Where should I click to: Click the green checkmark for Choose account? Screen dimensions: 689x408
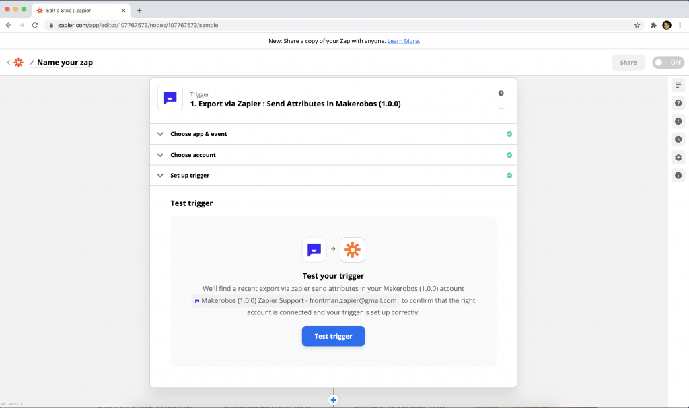point(509,155)
